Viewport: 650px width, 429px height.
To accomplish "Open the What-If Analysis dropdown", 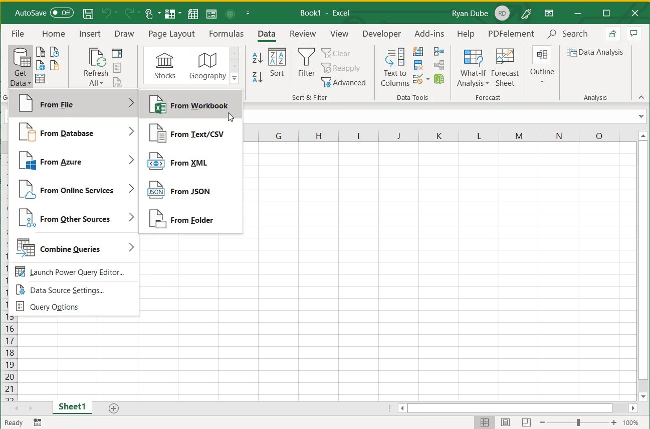I will tap(473, 68).
